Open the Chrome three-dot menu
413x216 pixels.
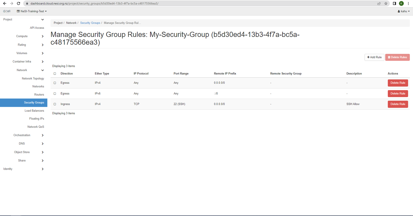pyautogui.click(x=408, y=4)
